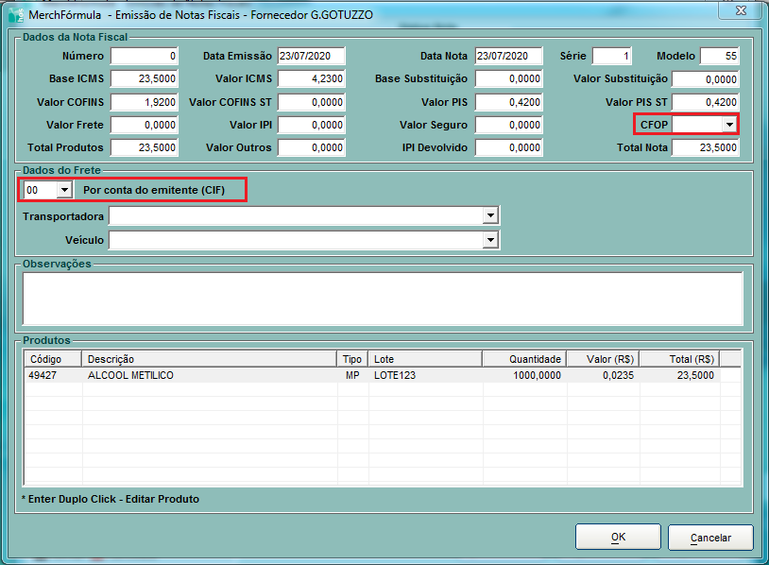The image size is (769, 565).
Task: Focus the Observações text area
Action: click(383, 298)
